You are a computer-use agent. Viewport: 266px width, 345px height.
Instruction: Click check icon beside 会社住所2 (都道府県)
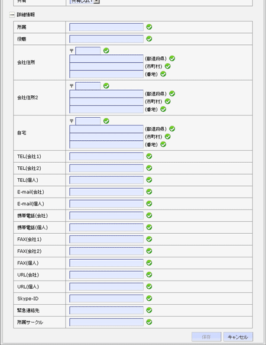[x=172, y=93]
